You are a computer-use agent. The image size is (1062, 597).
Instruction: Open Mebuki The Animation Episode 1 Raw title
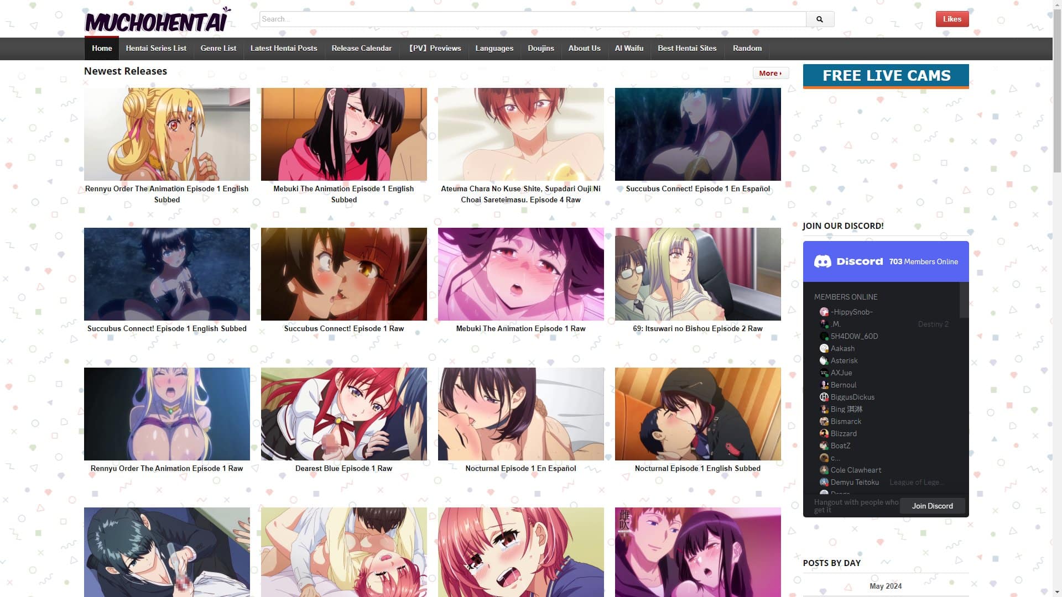tap(521, 328)
